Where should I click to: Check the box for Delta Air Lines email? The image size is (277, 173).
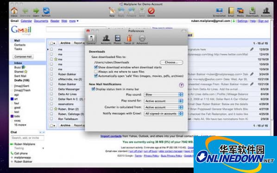51,94
